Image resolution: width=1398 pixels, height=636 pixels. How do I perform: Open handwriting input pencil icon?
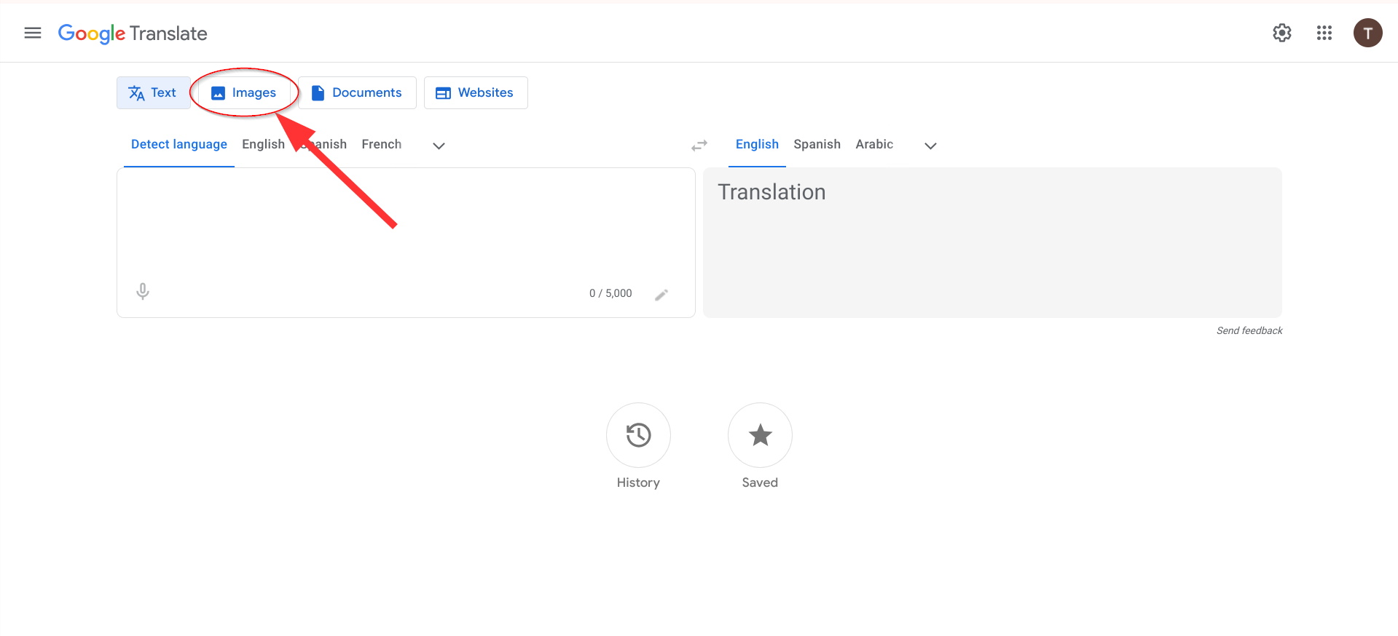click(x=661, y=295)
